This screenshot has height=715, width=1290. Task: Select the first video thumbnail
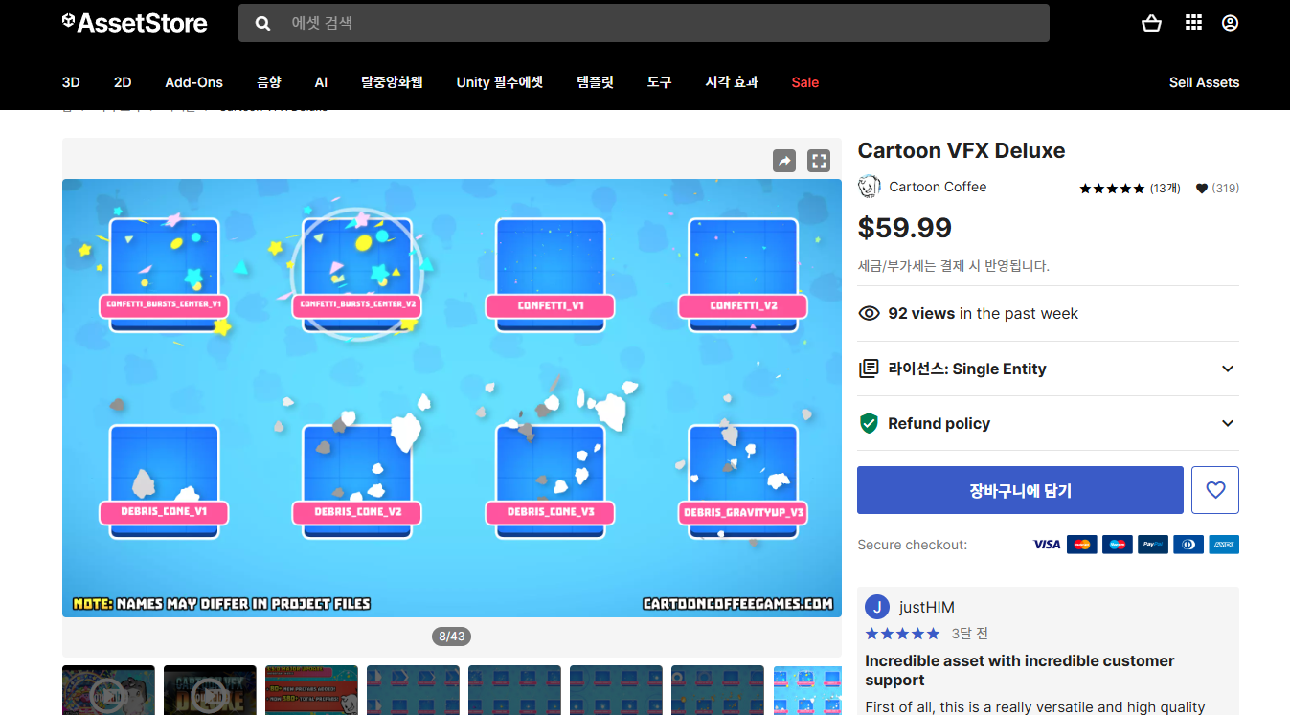(x=108, y=690)
